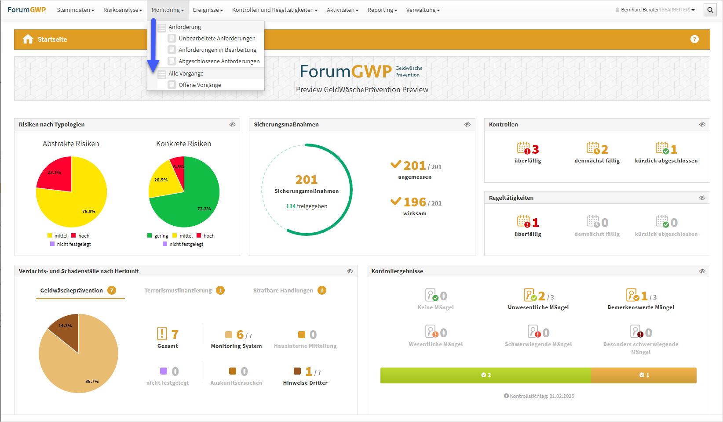Toggle visibility of Sicherungsmaßnahmen panel
723x422 pixels.
[467, 125]
